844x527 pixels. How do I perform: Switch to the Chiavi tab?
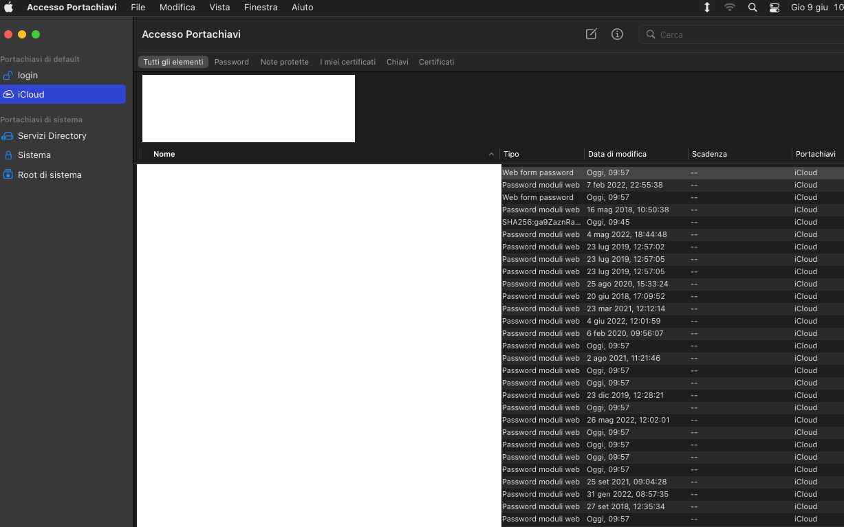tap(398, 62)
